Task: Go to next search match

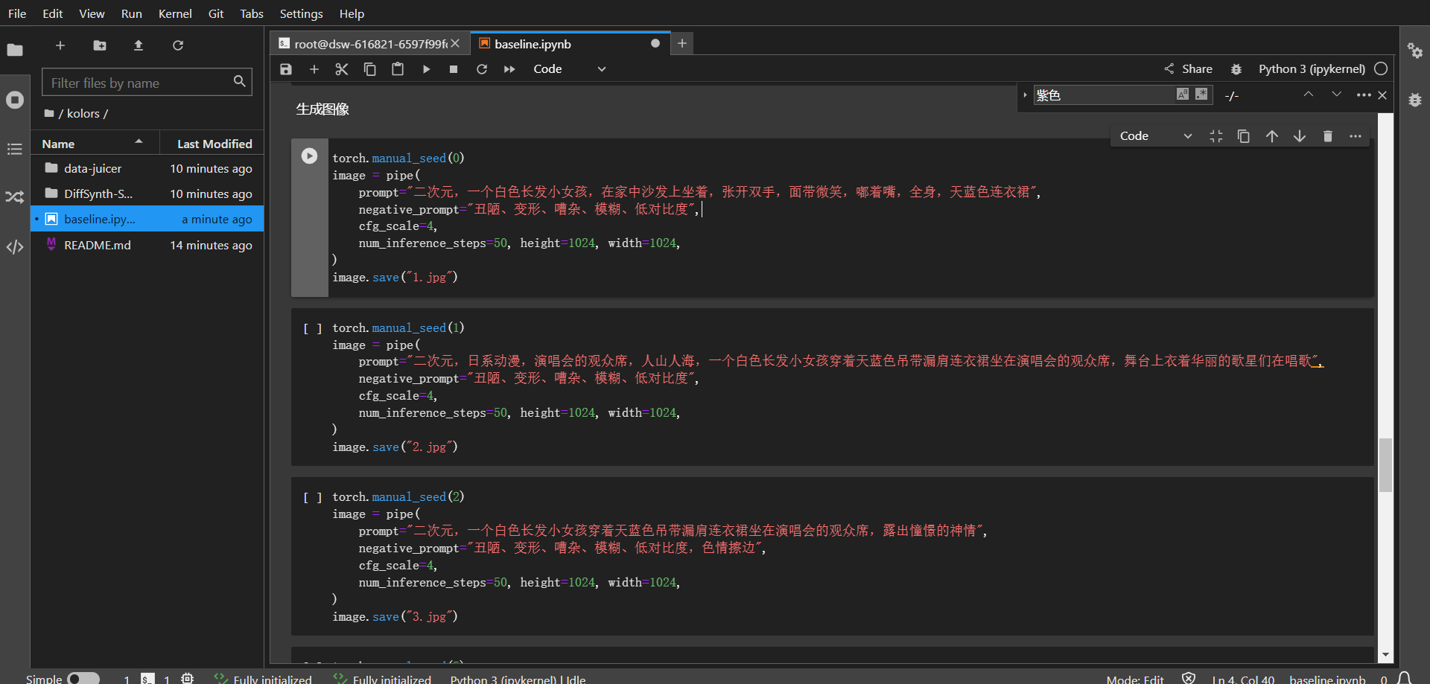Action: pyautogui.click(x=1337, y=95)
